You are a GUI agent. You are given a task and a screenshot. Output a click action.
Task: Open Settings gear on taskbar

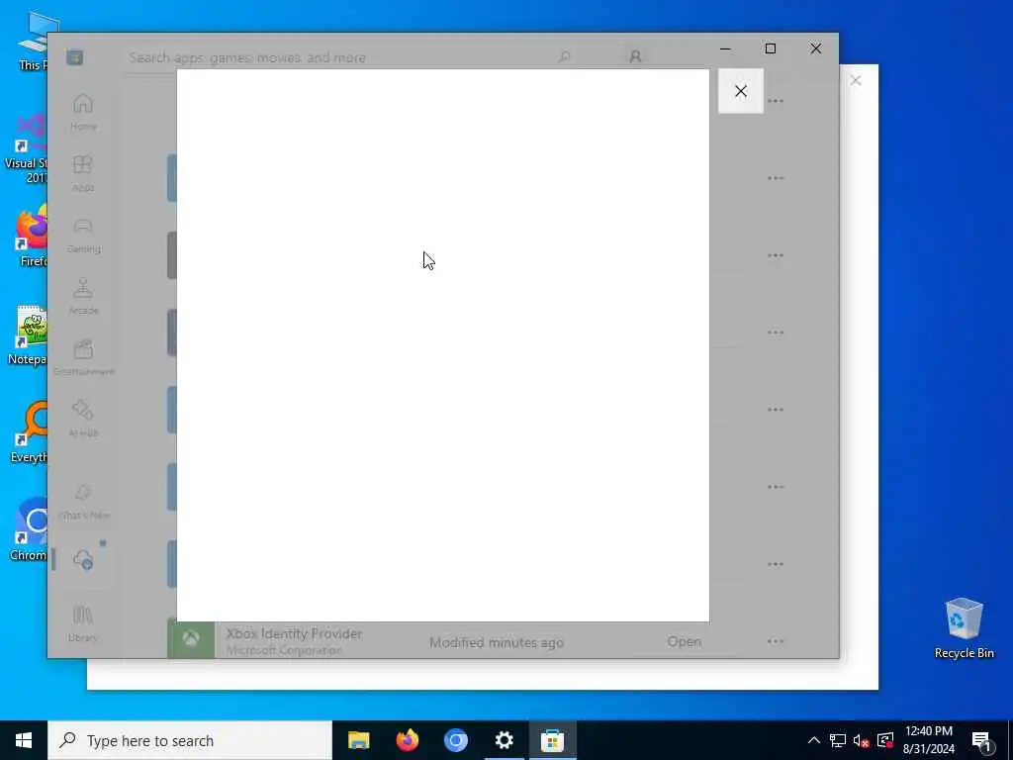click(504, 740)
